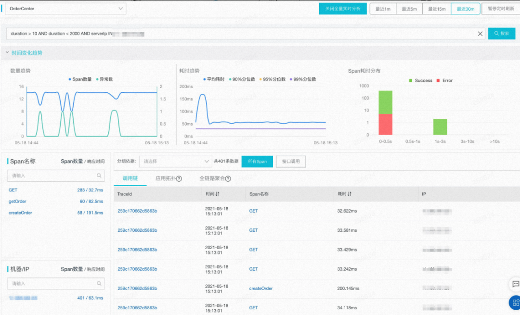Viewport: 520px width, 315px height.
Task: Open createOrder span link in table
Action: click(x=260, y=289)
